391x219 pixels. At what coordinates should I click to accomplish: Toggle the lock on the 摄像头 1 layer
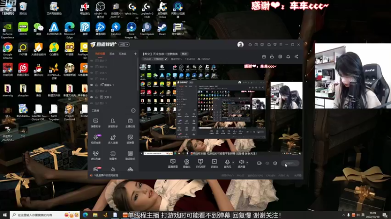(96, 85)
